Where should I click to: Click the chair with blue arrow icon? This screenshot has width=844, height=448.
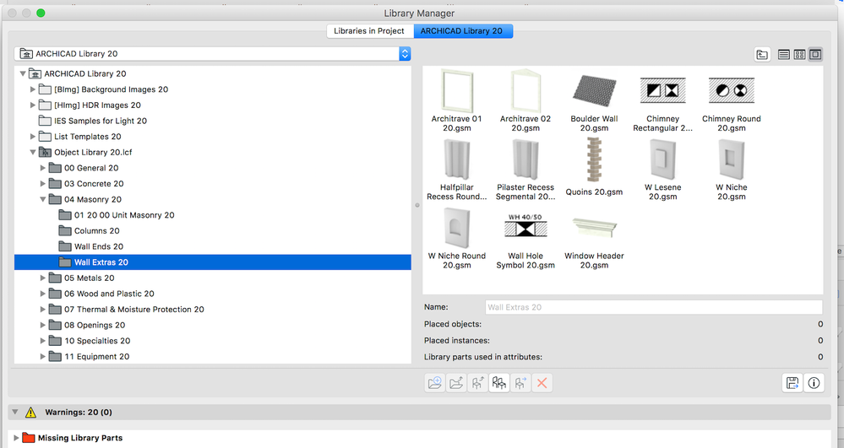pyautogui.click(x=520, y=383)
